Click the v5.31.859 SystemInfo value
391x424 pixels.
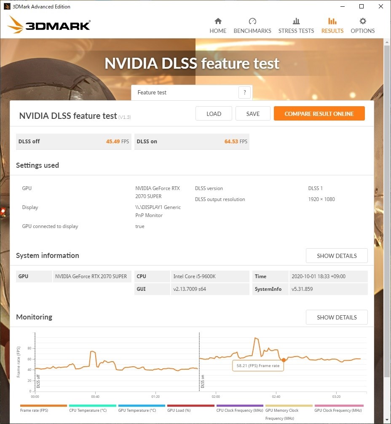tap(302, 289)
